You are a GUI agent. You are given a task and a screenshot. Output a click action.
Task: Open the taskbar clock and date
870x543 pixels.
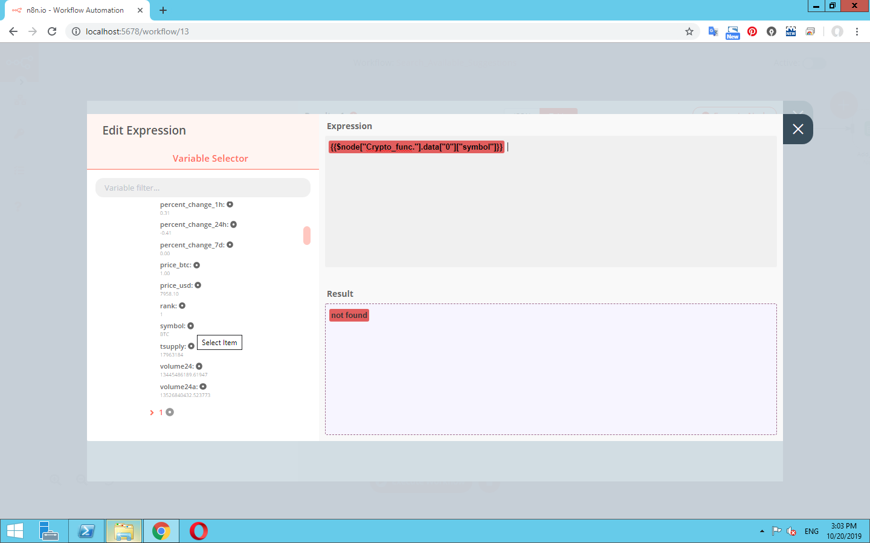pos(844,531)
